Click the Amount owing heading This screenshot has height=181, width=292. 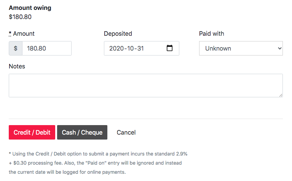[x=30, y=8]
